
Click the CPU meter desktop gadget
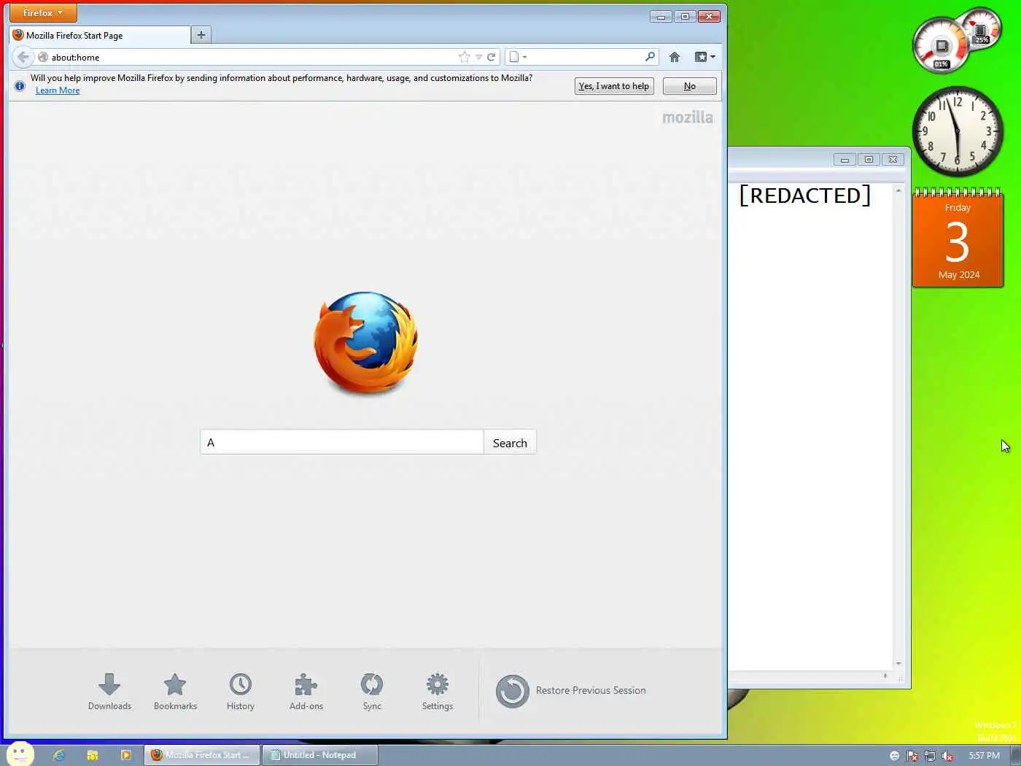956,40
